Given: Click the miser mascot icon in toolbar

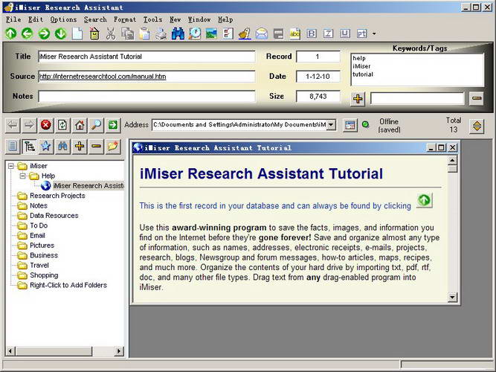Looking at the screenshot, I should coord(245,33).
